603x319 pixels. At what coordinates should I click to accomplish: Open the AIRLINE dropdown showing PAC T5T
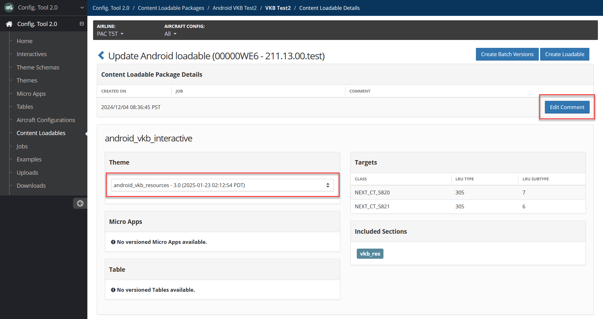(110, 34)
